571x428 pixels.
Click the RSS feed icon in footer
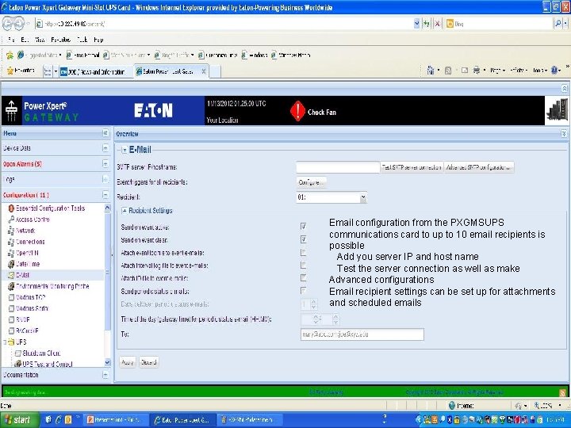coord(562,392)
